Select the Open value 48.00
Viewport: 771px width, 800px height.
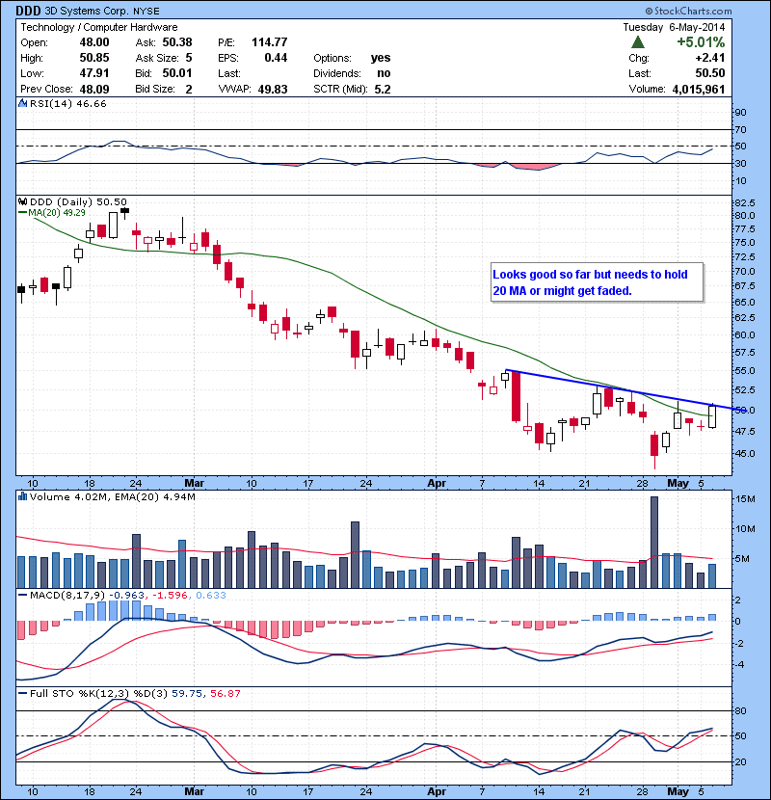(x=94, y=42)
